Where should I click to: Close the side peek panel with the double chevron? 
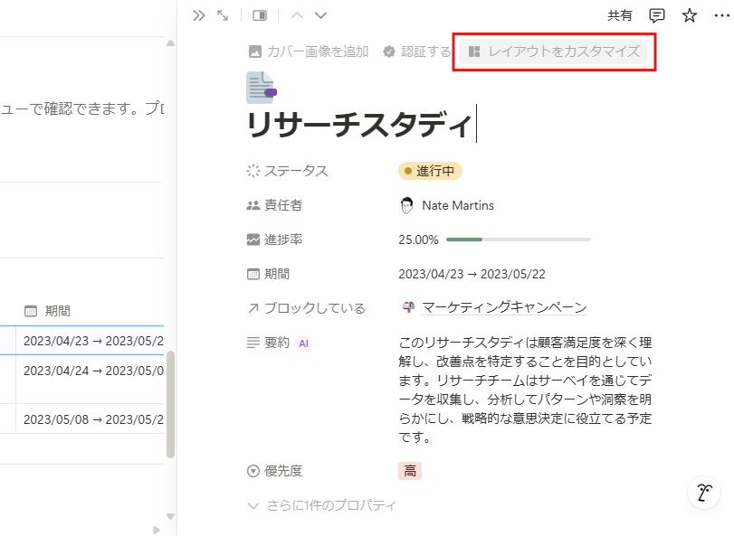tap(198, 15)
